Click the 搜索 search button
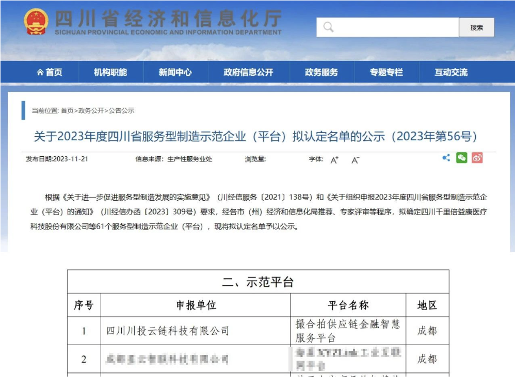Viewport: 515px width, 390px height. point(476,27)
